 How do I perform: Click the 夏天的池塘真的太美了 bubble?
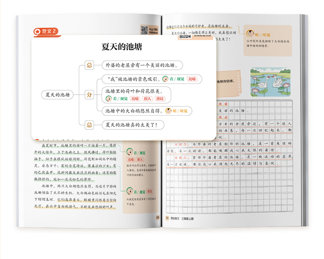[x=135, y=125]
